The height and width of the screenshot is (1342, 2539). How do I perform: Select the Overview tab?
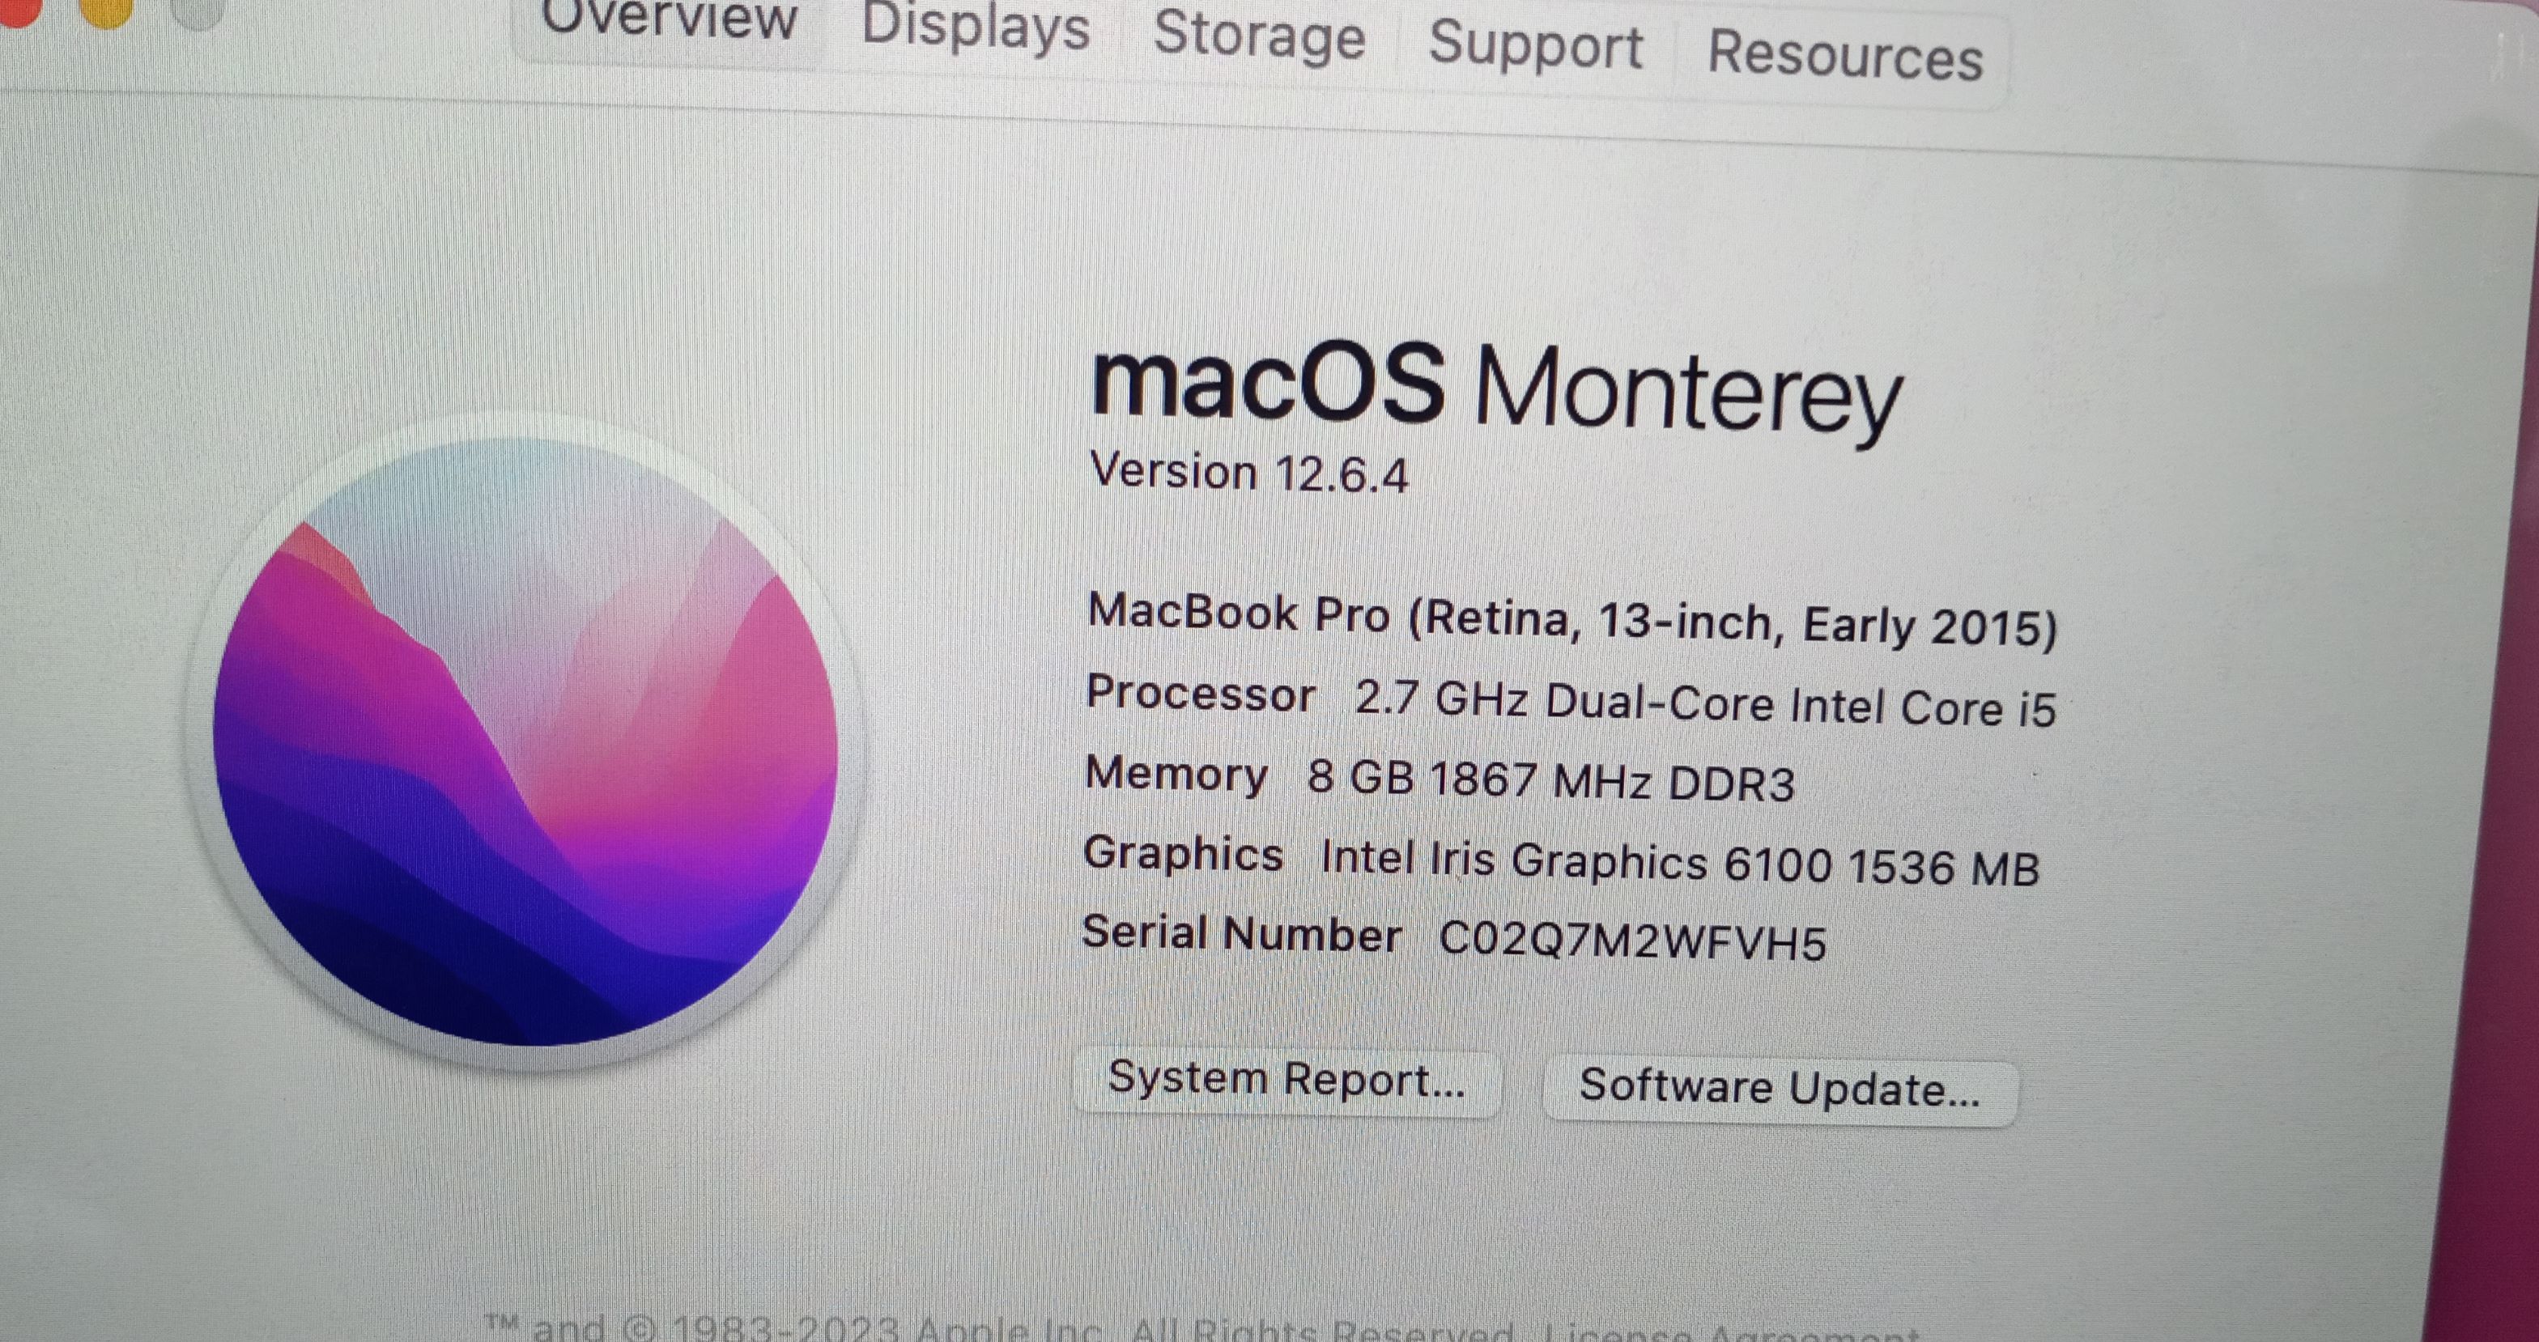coord(668,18)
